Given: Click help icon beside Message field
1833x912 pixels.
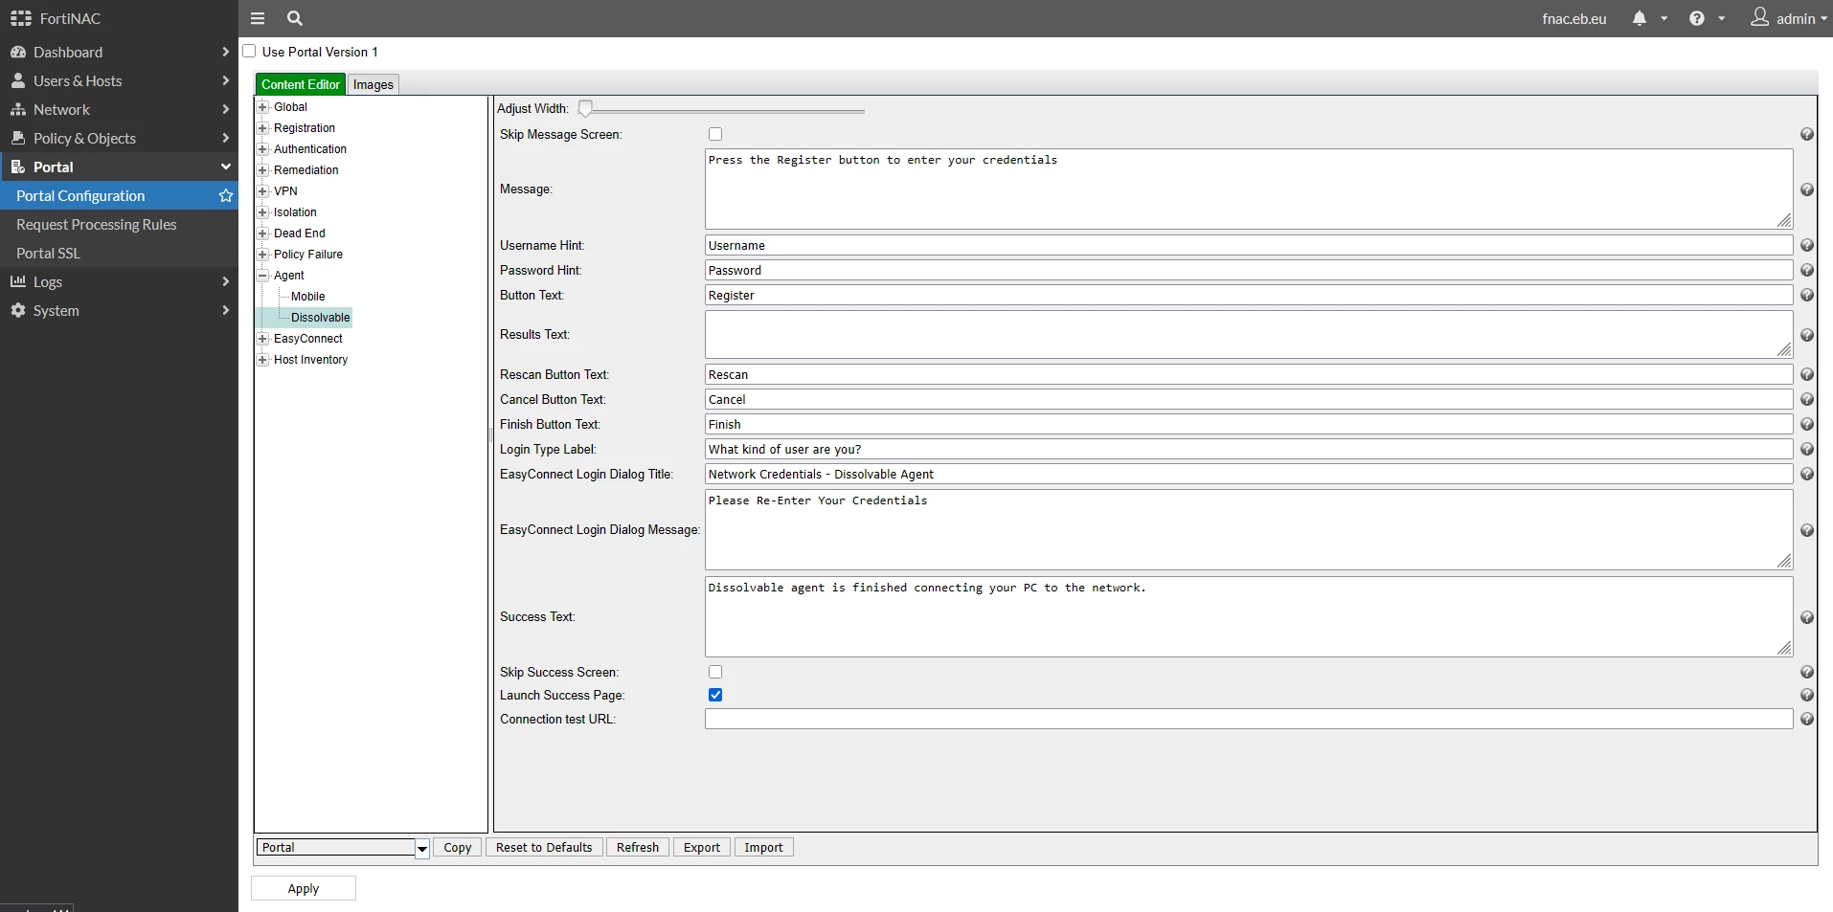Looking at the screenshot, I should point(1807,190).
